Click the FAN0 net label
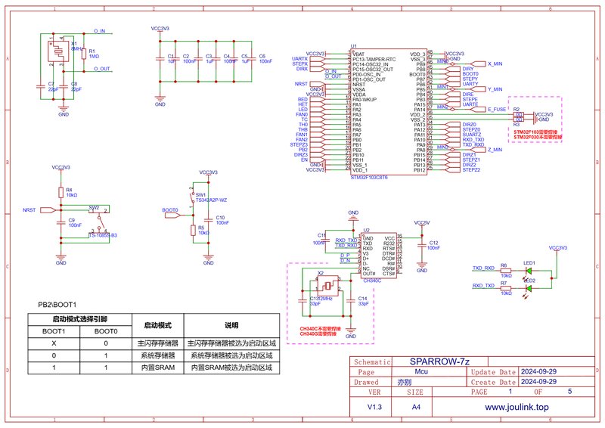The width and height of the screenshot is (605, 428). [302, 115]
